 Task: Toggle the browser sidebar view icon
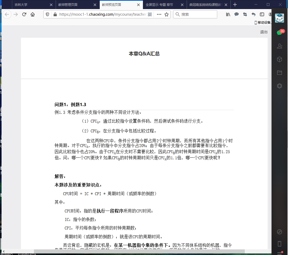click(x=262, y=14)
